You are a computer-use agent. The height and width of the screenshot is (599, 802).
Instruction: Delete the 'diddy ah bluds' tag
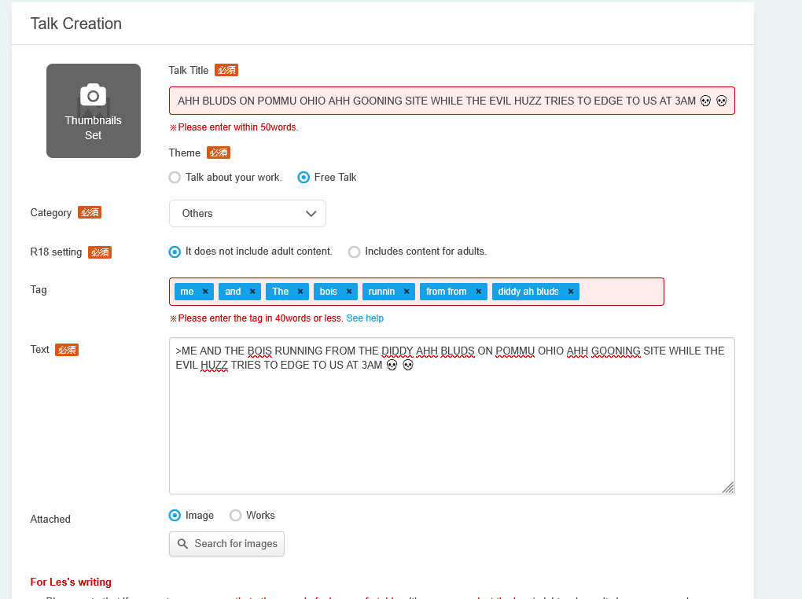[571, 292]
